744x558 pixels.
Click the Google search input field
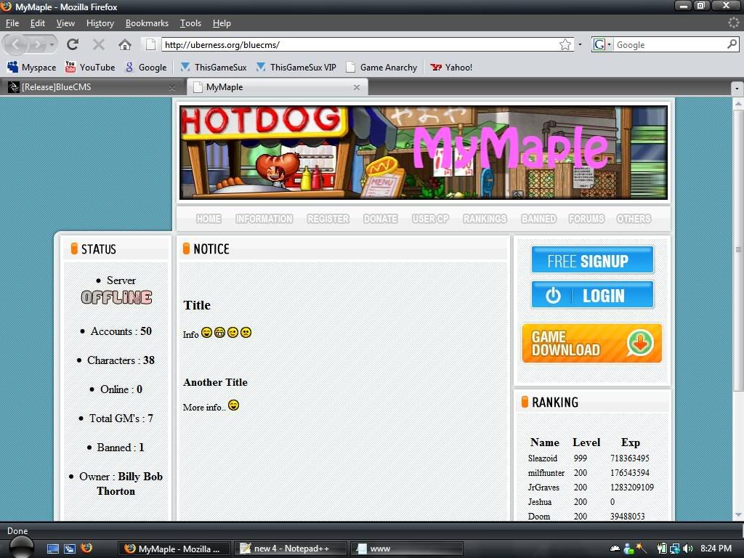(670, 44)
